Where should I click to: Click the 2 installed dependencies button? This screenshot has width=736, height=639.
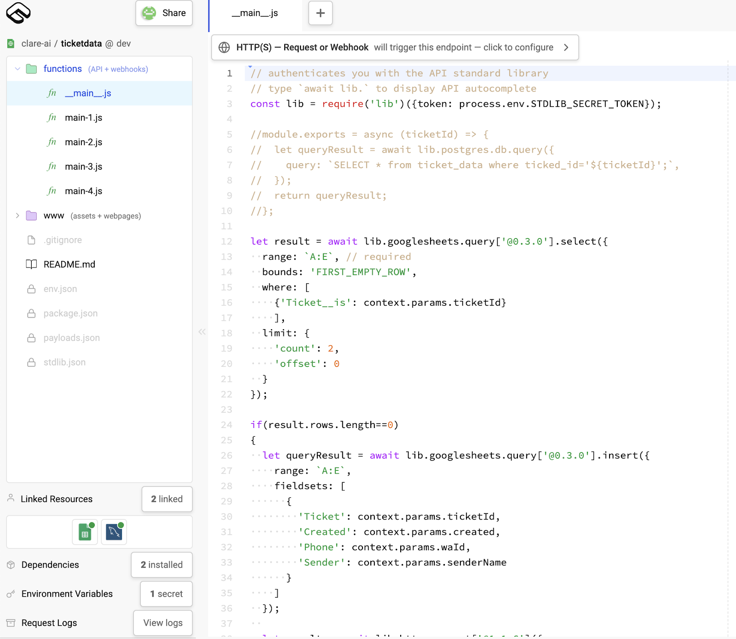click(x=161, y=565)
